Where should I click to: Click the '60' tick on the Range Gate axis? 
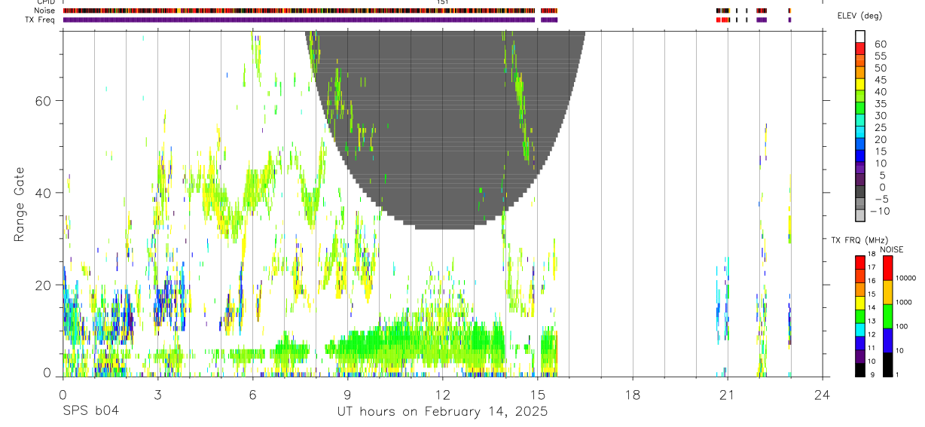(44, 101)
